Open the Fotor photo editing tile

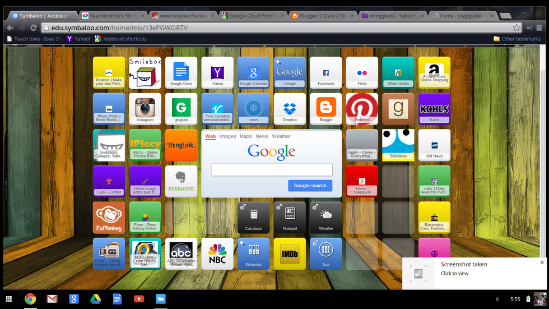coord(145,218)
